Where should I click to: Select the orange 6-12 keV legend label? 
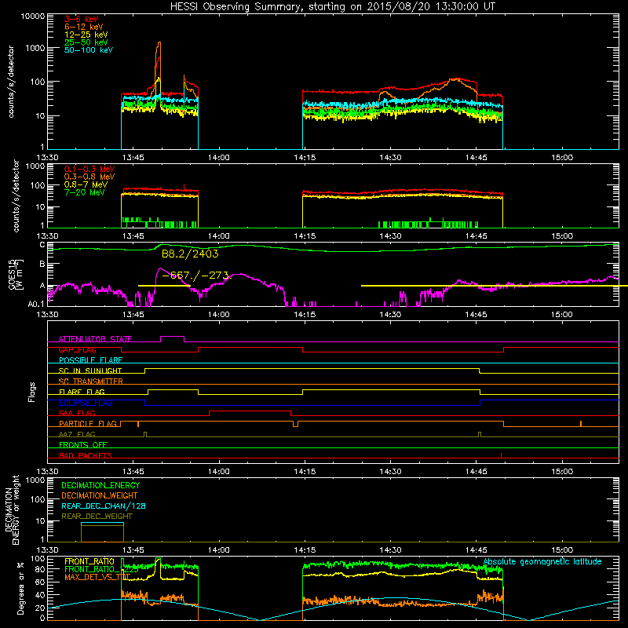point(84,27)
